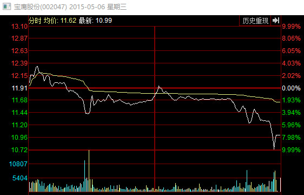Click the red 9.99% upper limit label

coord(291,27)
